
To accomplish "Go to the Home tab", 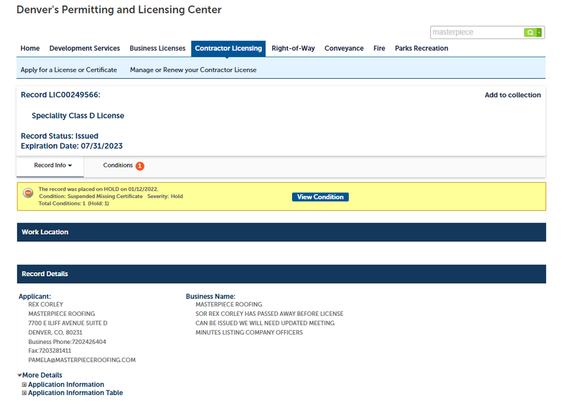I will click(x=30, y=48).
